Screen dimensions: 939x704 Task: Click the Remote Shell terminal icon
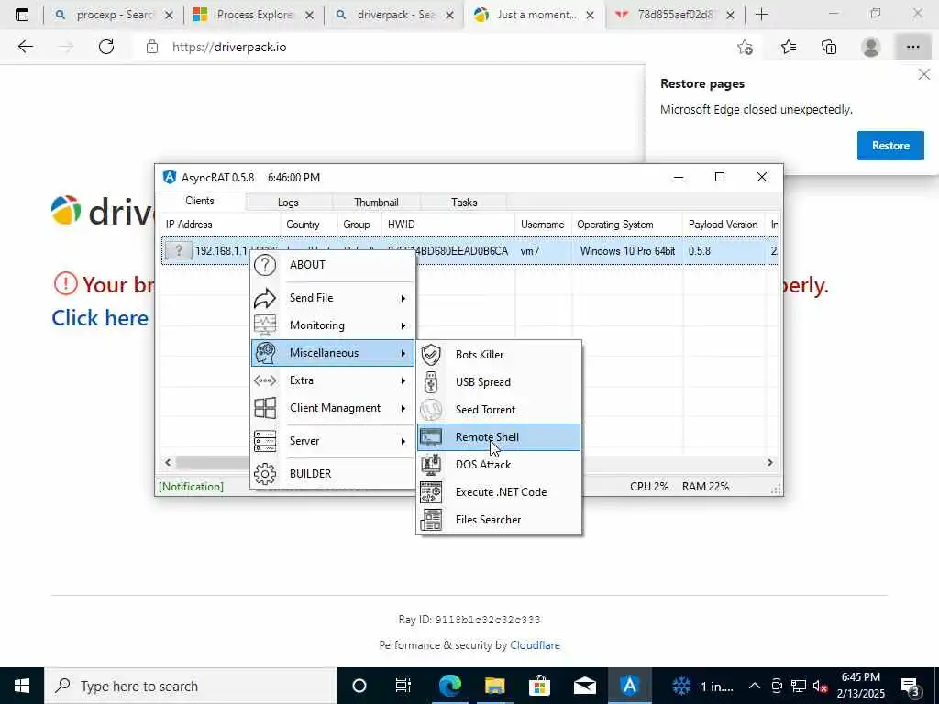tap(431, 437)
